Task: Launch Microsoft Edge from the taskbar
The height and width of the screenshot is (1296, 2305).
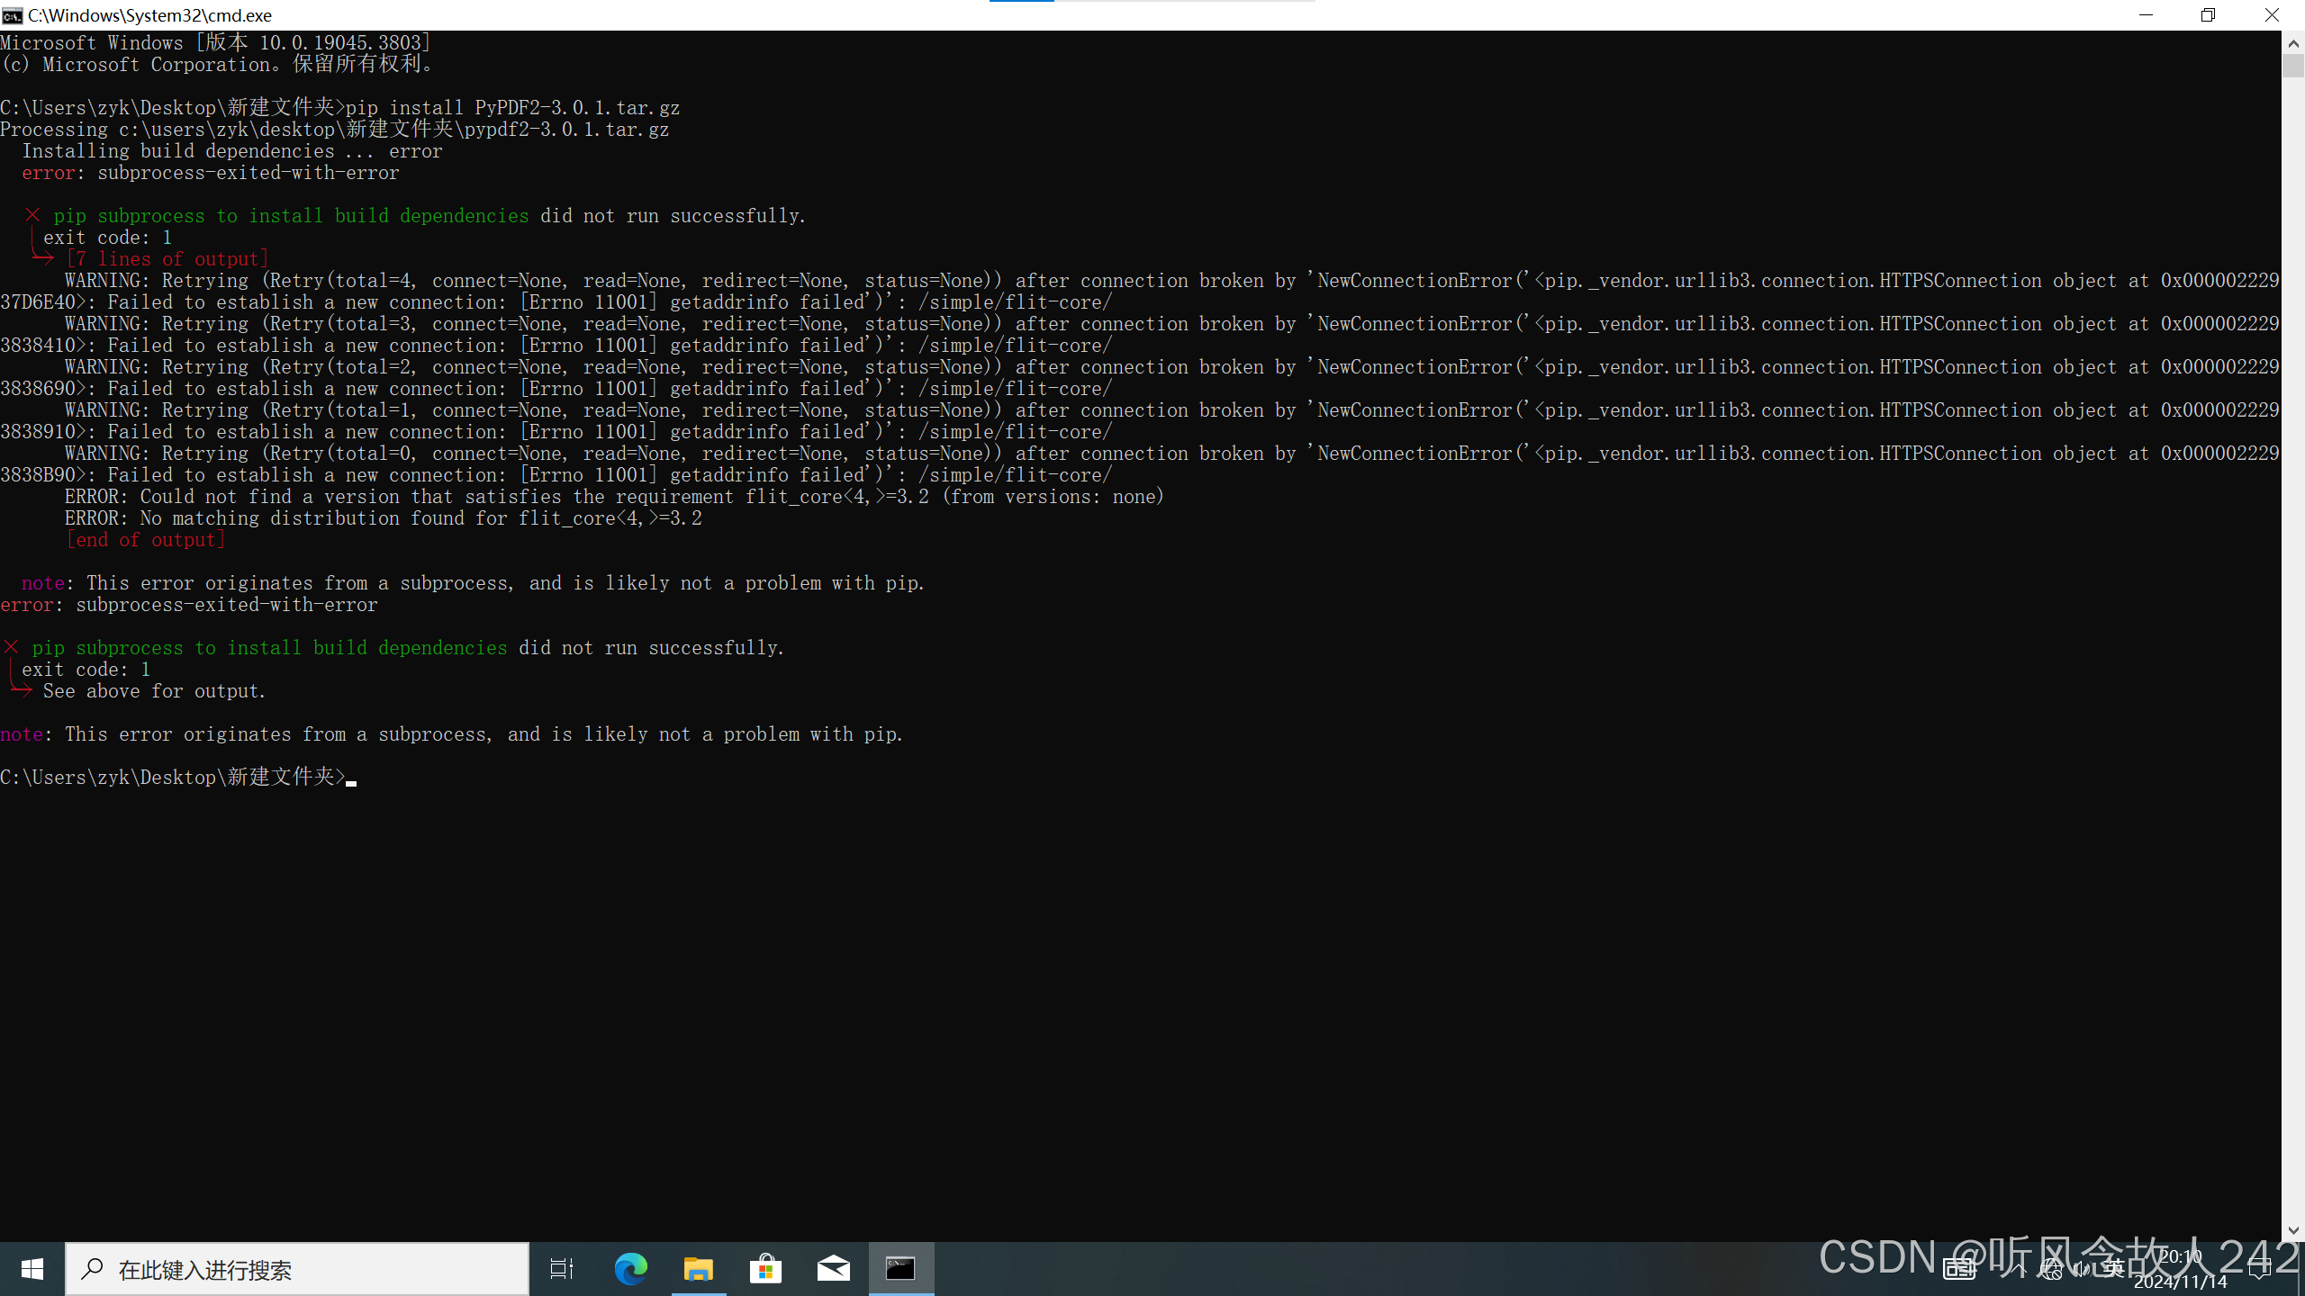Action: (x=630, y=1269)
